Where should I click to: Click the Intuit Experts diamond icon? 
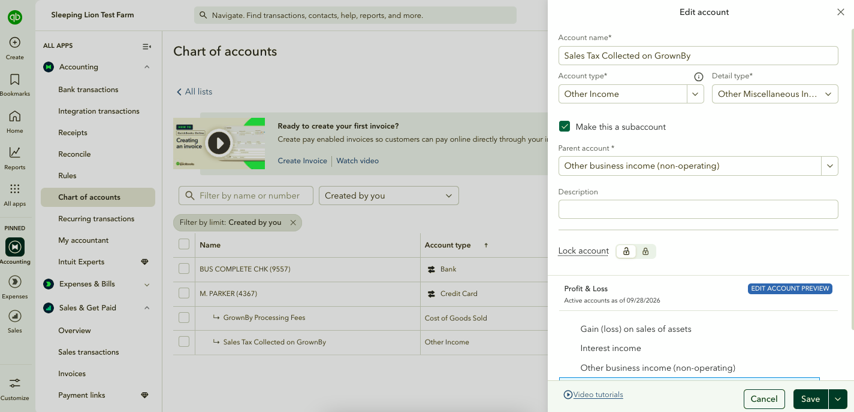[x=144, y=262]
